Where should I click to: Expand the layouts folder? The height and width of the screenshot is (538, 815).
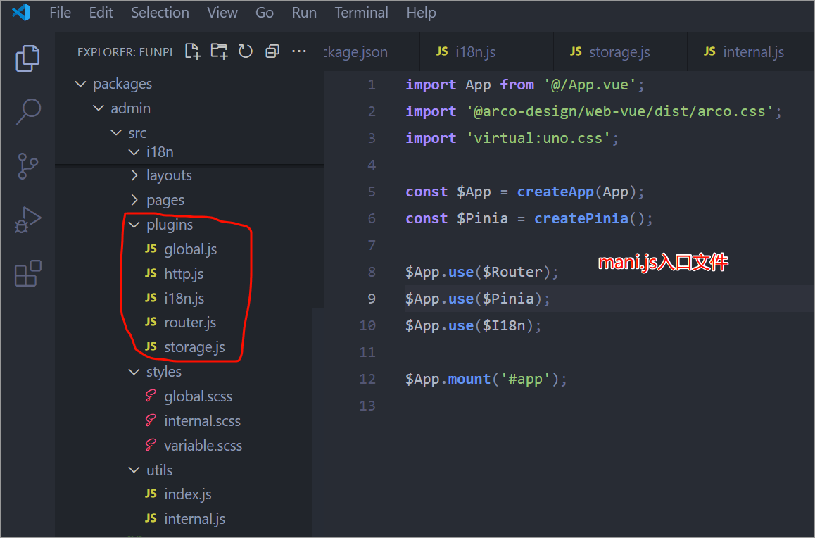tap(169, 175)
